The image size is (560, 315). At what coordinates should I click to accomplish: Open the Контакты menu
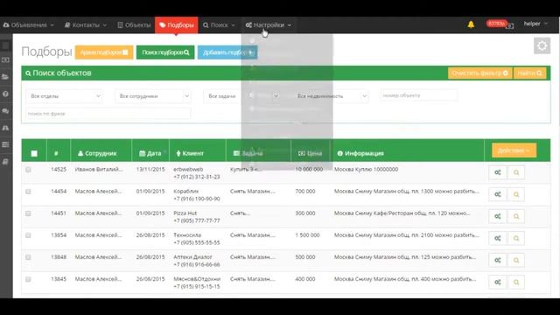86,25
